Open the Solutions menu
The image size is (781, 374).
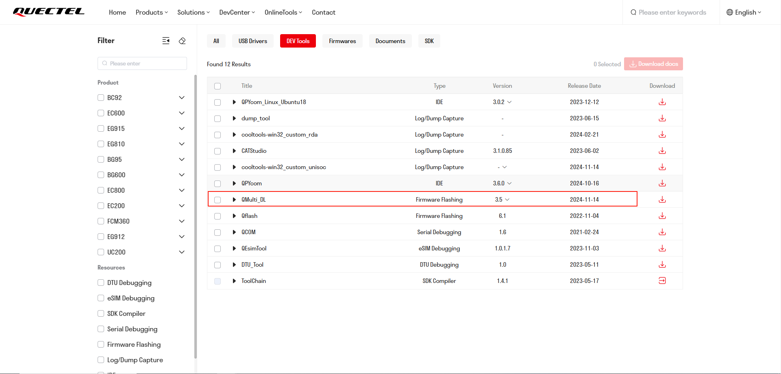(194, 13)
